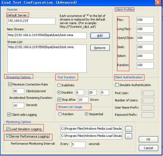Click the Seek value field

145,47
